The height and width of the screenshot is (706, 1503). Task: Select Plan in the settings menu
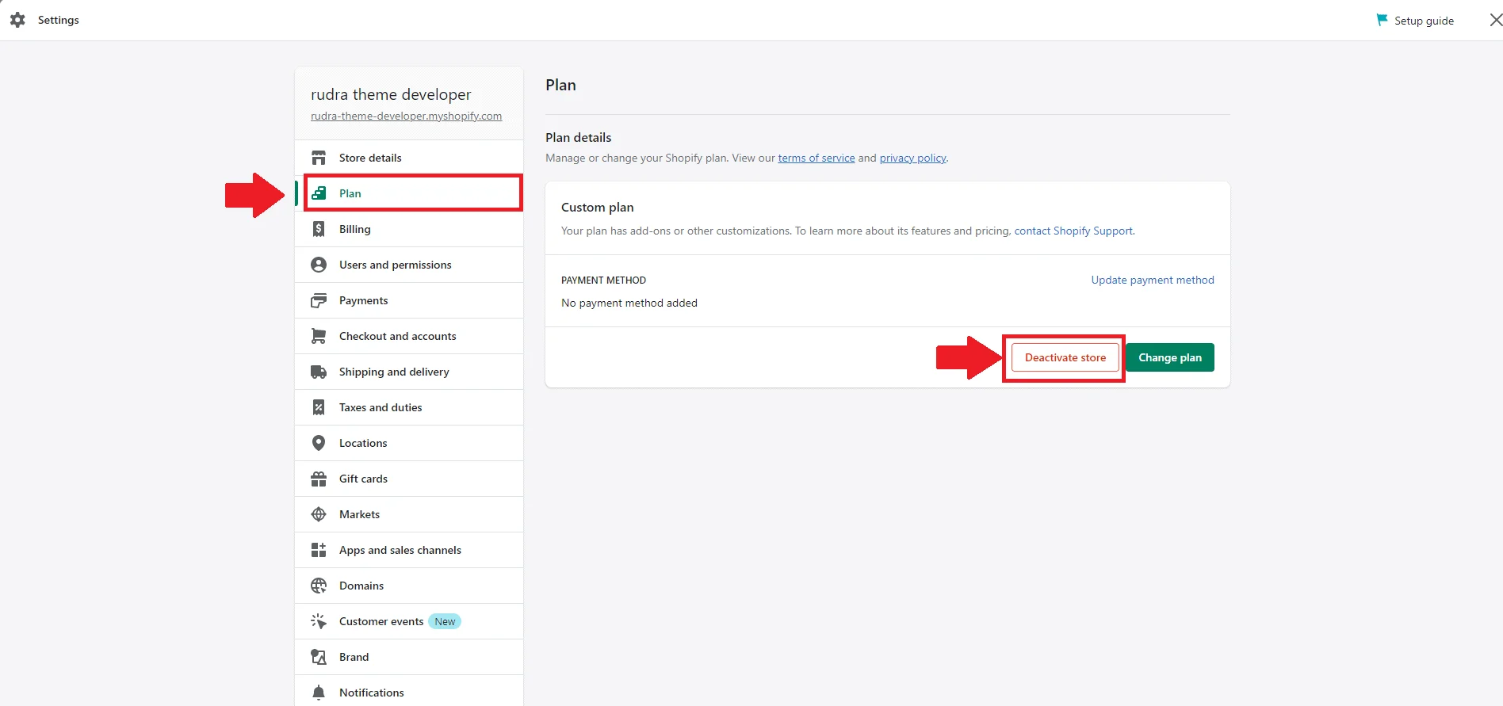(409, 193)
